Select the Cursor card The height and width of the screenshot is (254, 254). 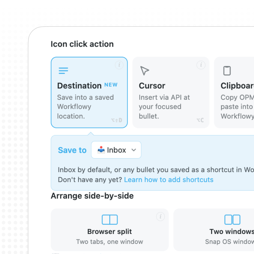(171, 92)
